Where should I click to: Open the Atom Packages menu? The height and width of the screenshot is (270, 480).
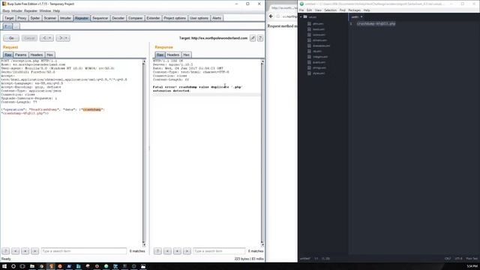coord(355,10)
